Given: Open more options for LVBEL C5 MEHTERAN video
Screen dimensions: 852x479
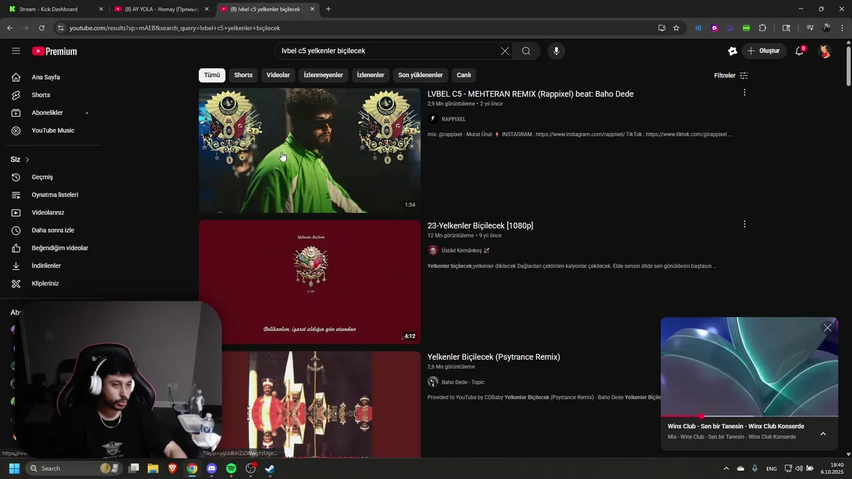Looking at the screenshot, I should click(x=744, y=92).
